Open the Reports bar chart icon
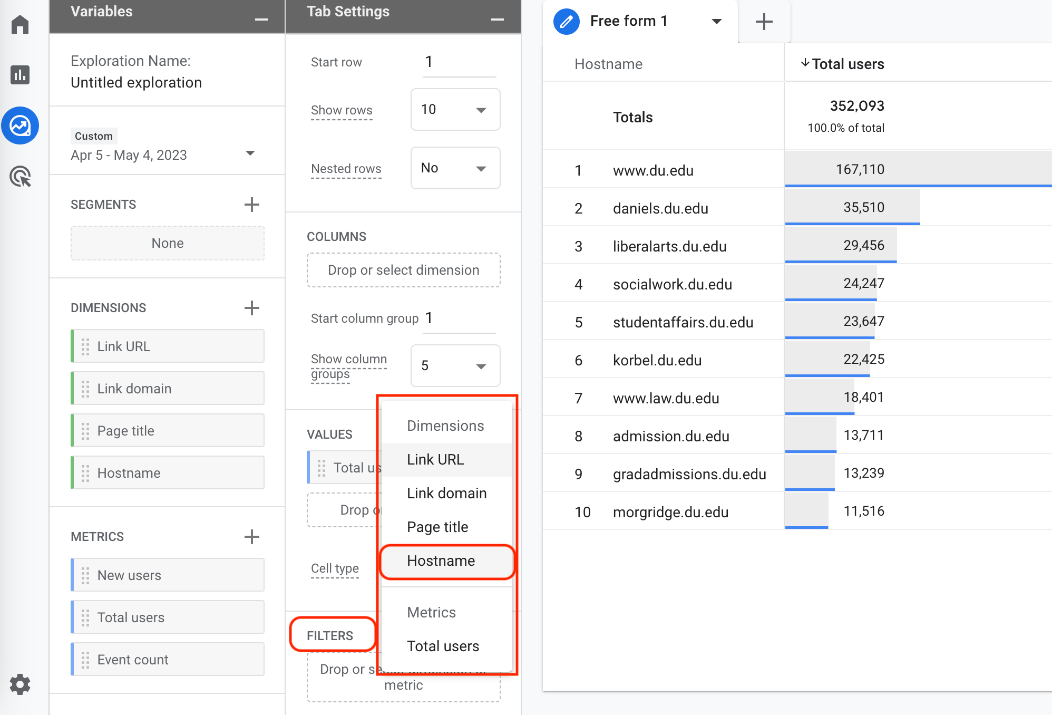Image resolution: width=1052 pixels, height=715 pixels. (x=20, y=75)
